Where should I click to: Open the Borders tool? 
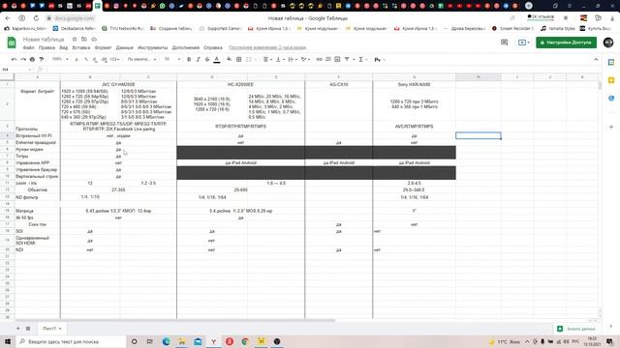[x=239, y=60]
